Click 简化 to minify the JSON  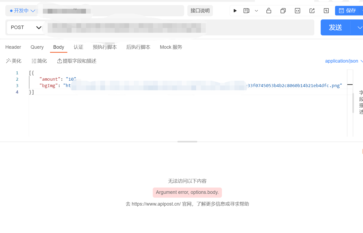point(39,61)
